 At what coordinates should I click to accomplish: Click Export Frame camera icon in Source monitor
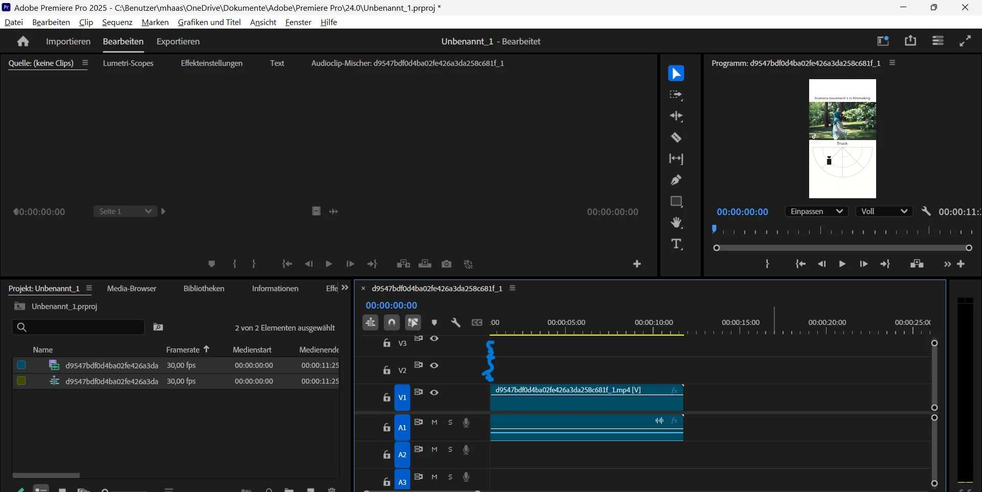coord(447,264)
